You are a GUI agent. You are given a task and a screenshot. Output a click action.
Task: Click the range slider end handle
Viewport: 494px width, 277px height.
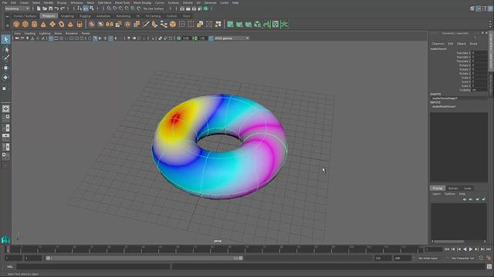[241, 259]
